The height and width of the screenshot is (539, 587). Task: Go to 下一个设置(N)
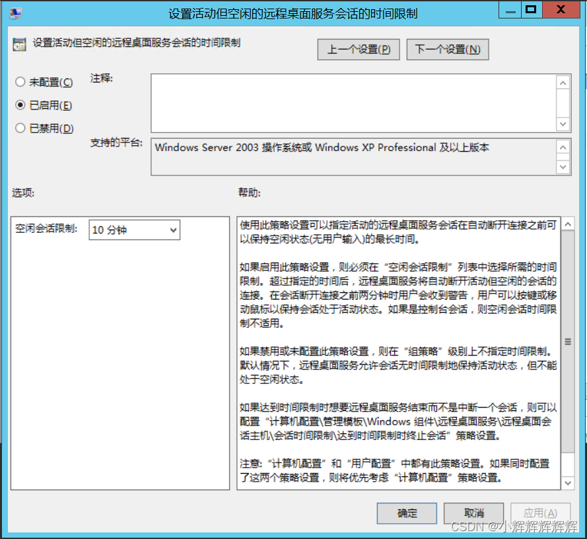(448, 49)
